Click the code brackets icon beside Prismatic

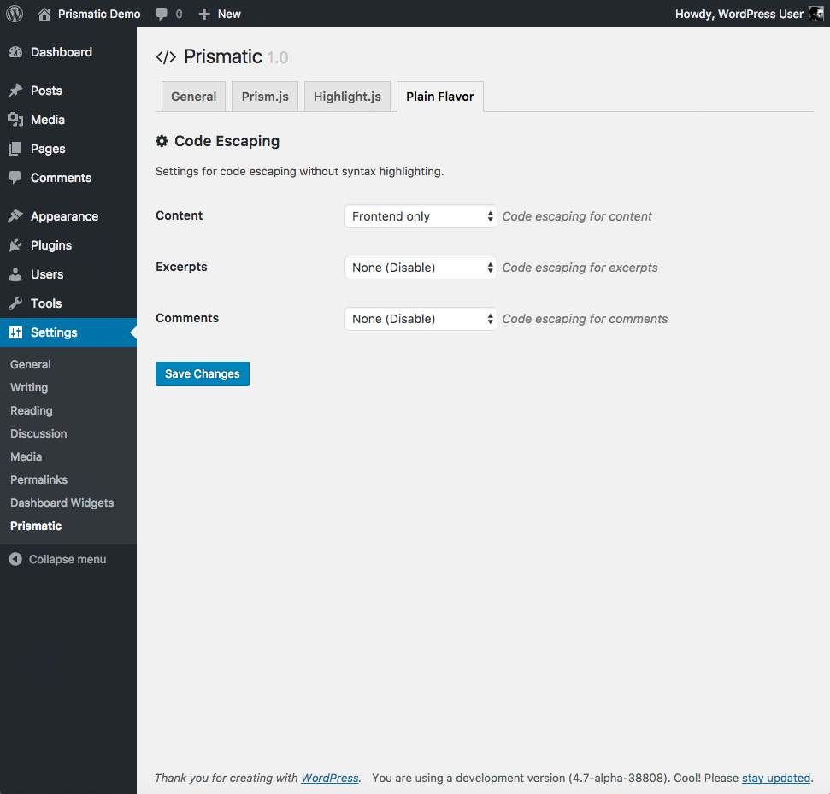click(166, 57)
